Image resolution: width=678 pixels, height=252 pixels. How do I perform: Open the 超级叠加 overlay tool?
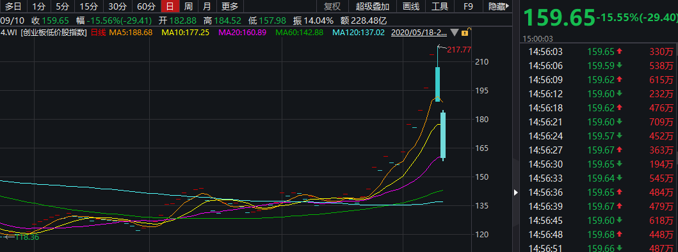pyautogui.click(x=373, y=6)
